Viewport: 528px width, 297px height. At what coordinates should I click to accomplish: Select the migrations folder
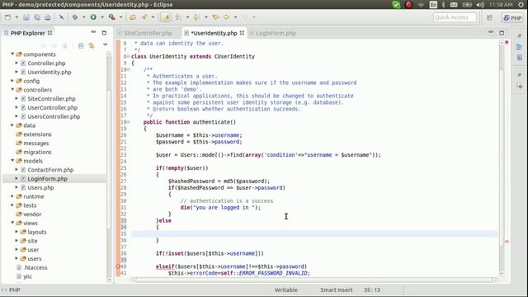click(37, 152)
